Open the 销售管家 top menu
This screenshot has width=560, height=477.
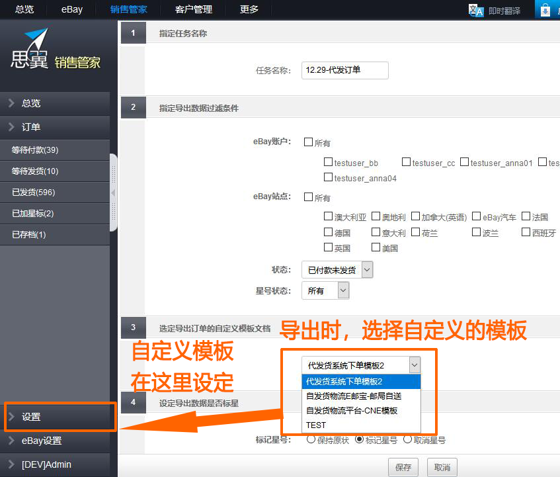(128, 9)
